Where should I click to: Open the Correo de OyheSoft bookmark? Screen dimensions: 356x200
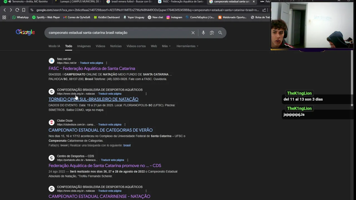pos(77,17)
